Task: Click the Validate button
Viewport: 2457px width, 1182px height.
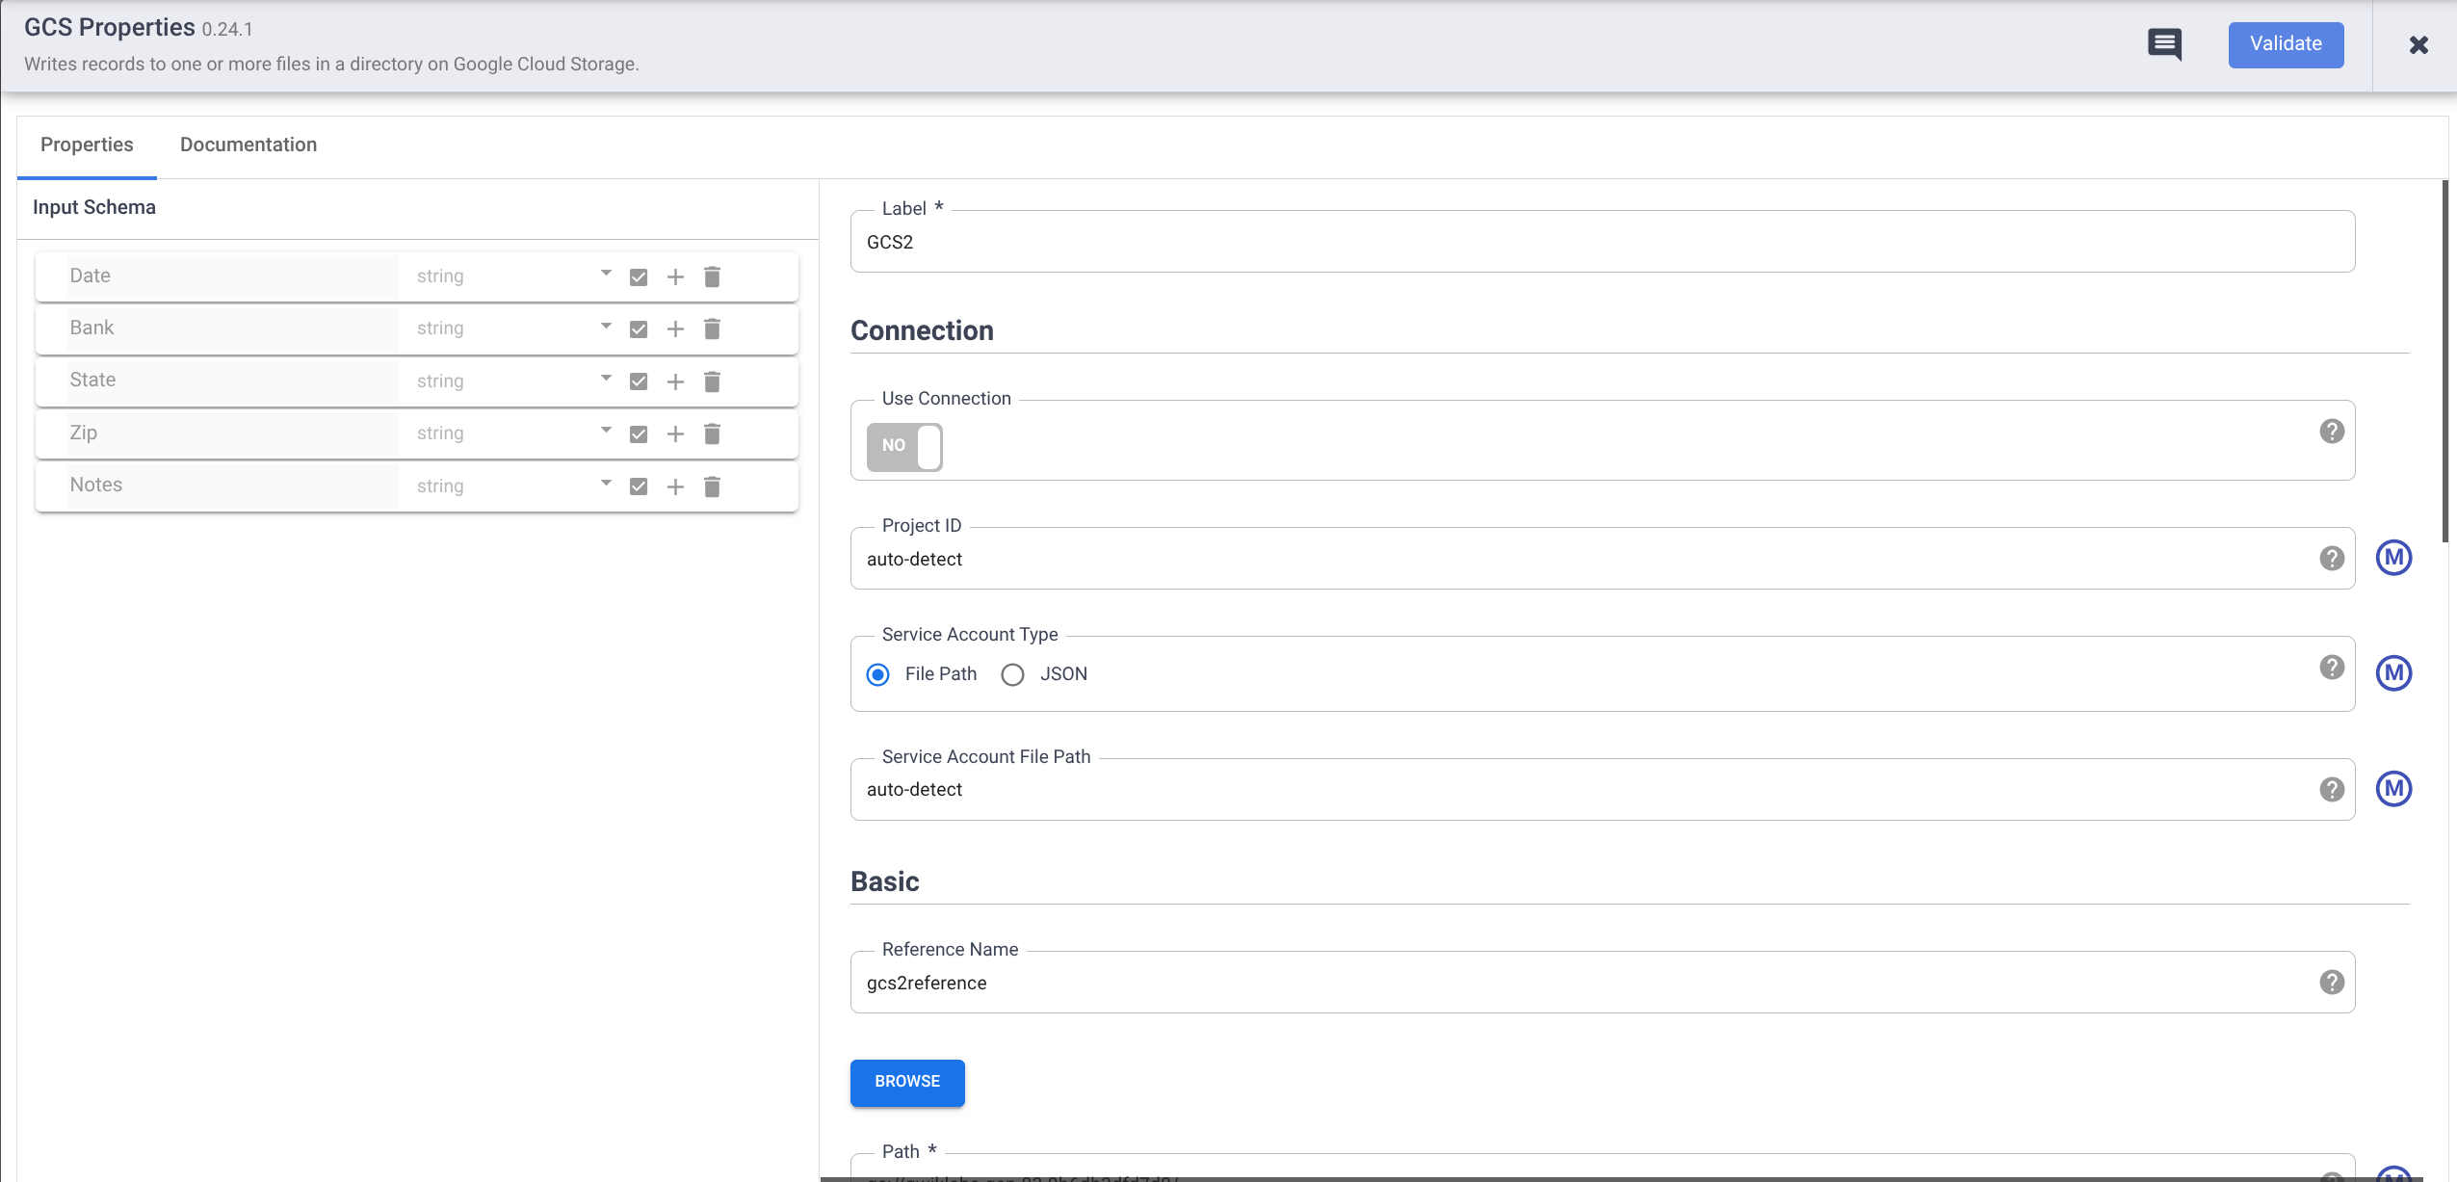Action: 2286,44
